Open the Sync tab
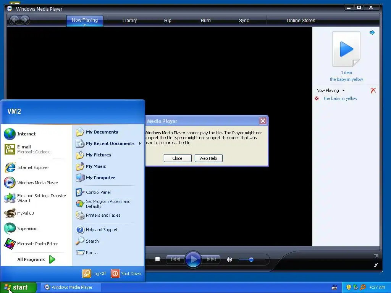Screen dimensions: 391x293 point(244,21)
